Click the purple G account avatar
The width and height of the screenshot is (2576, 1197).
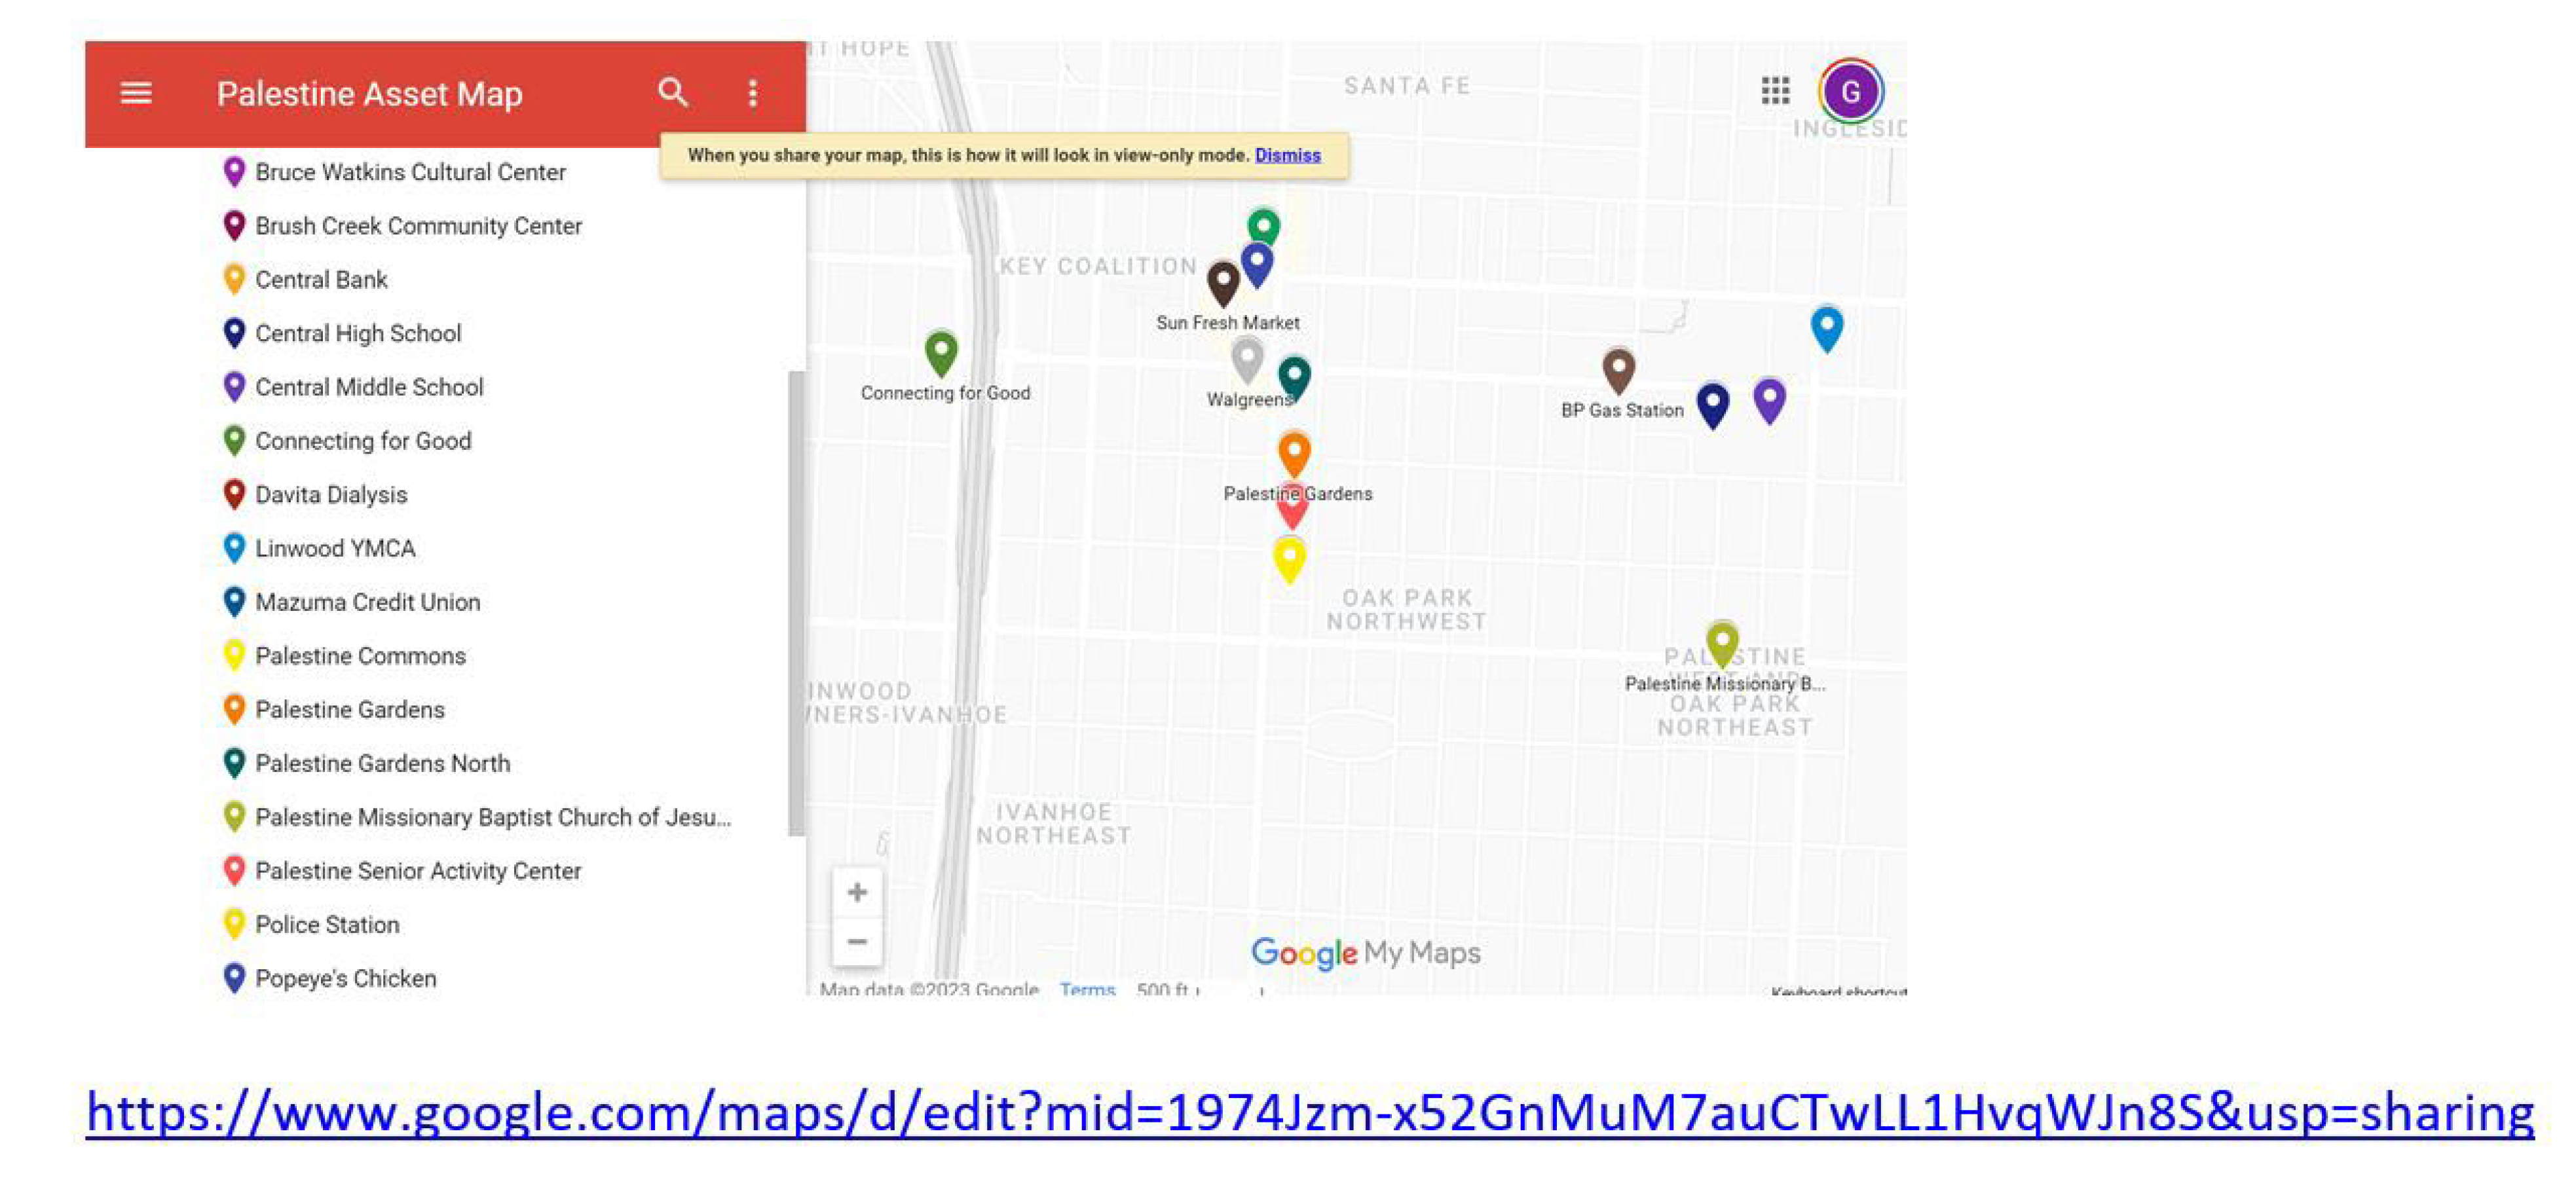tap(1850, 92)
